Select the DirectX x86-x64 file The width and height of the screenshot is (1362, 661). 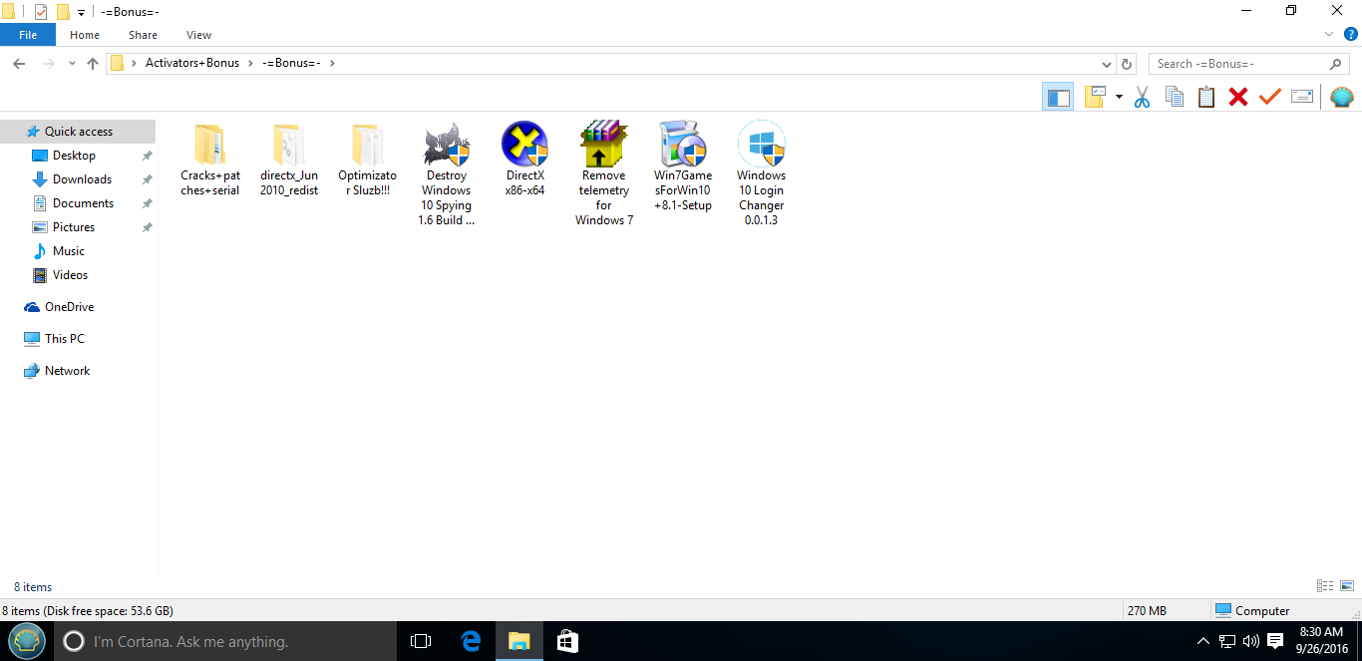coord(525,159)
